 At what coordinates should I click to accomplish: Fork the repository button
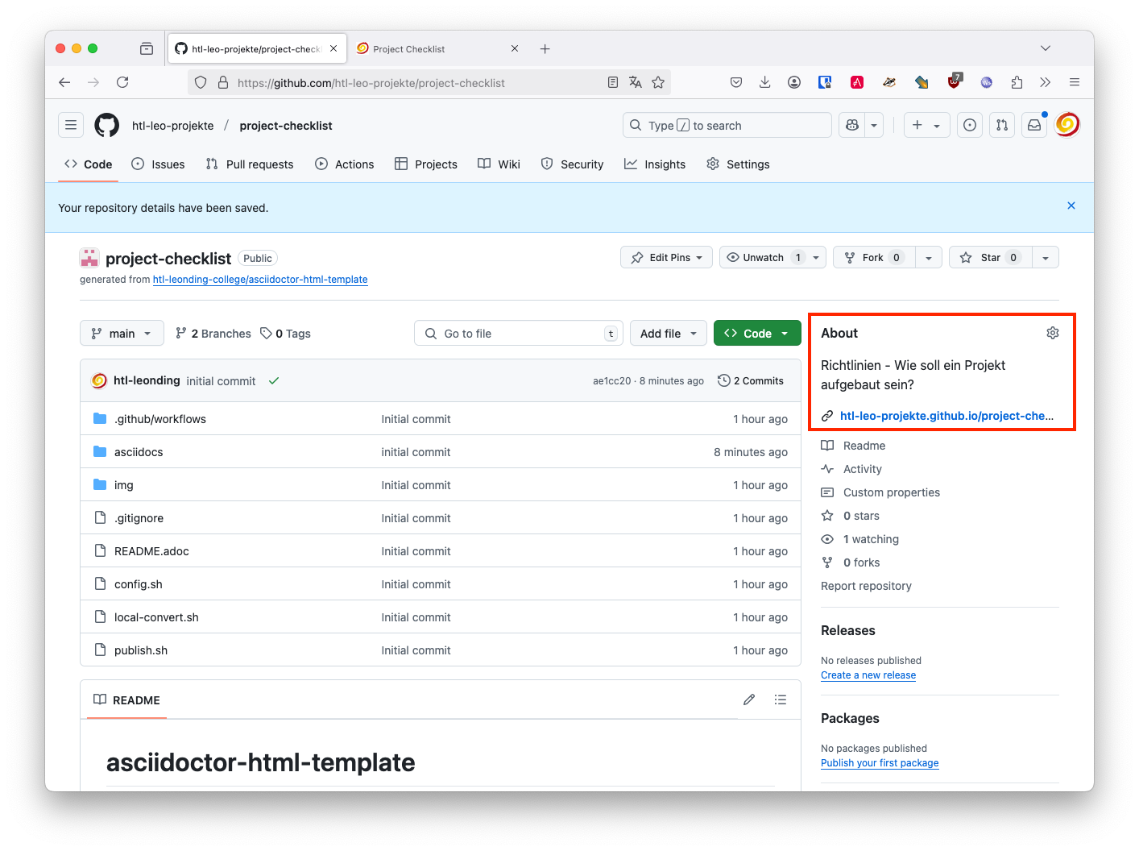tap(875, 257)
